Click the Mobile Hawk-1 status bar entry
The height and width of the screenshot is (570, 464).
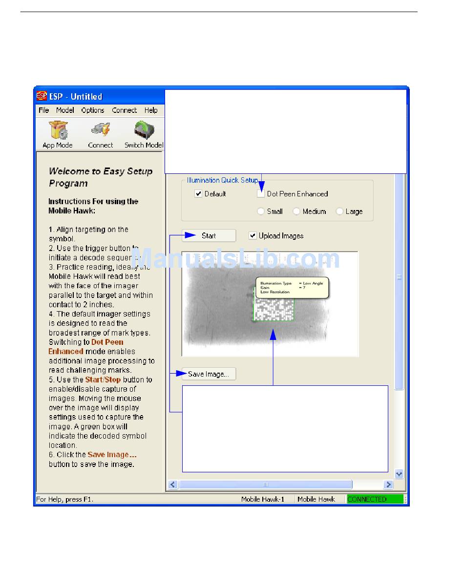263,499
